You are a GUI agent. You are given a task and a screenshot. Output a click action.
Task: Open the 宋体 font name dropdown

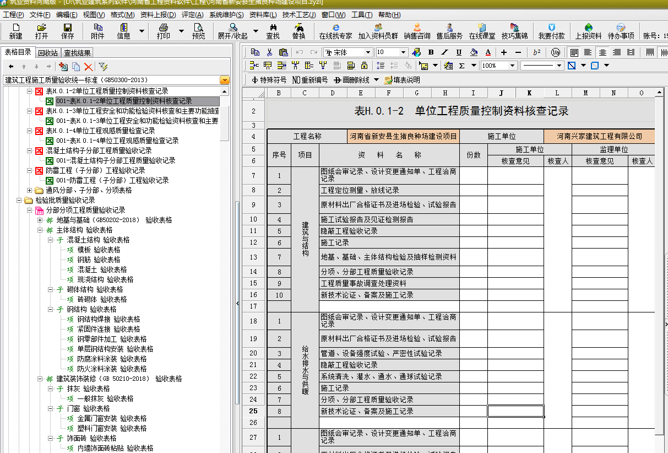[367, 52]
